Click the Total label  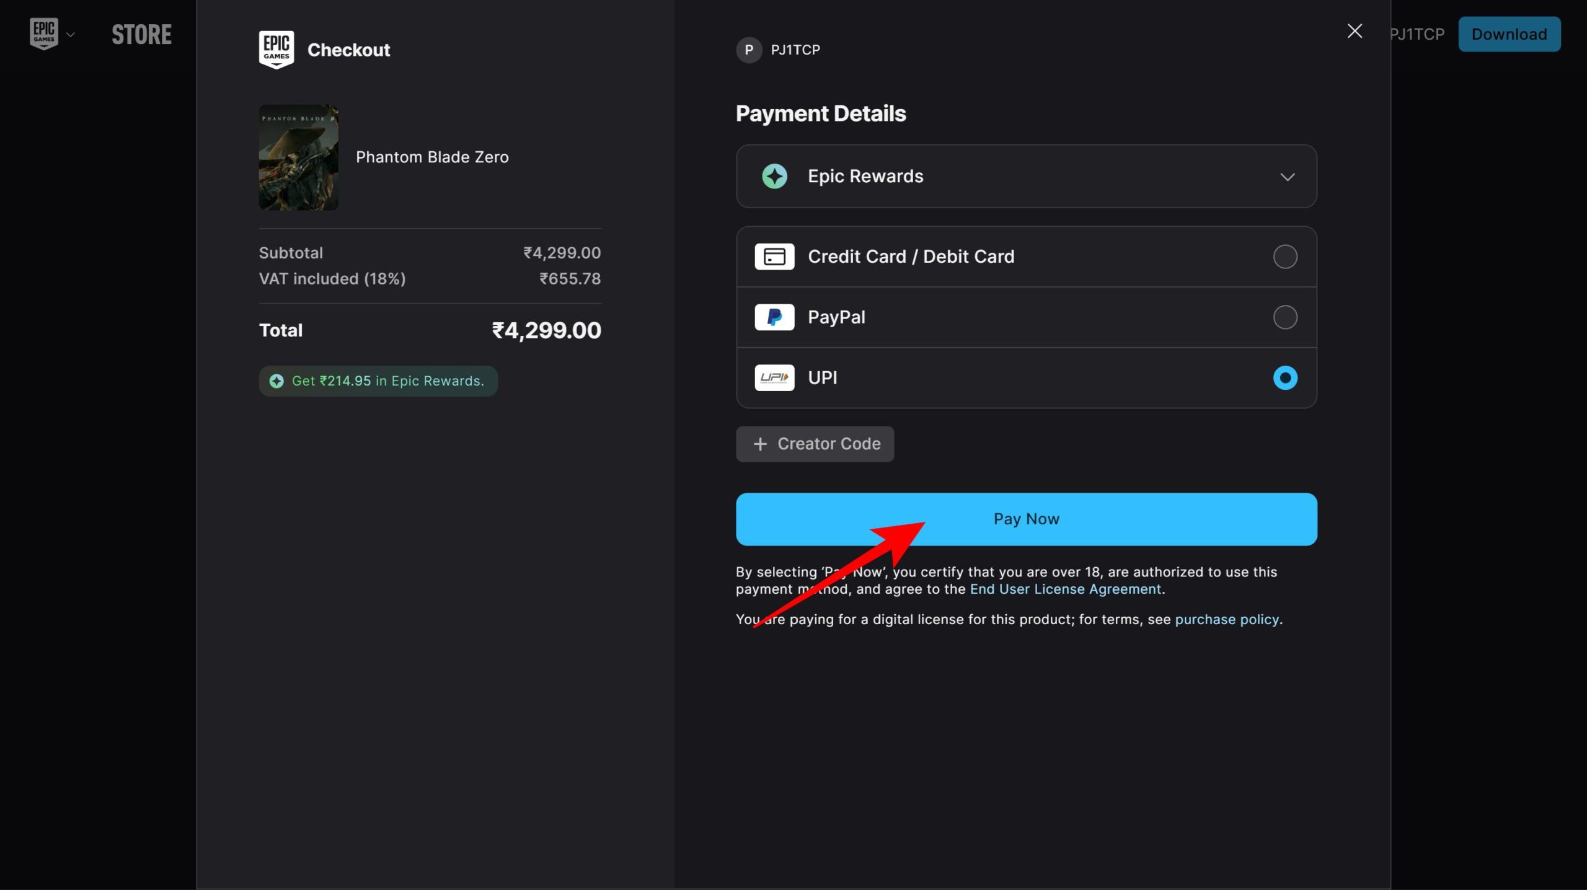(281, 330)
